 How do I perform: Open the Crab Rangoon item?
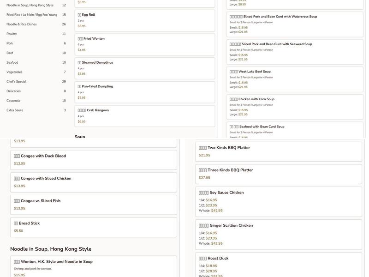(144, 116)
